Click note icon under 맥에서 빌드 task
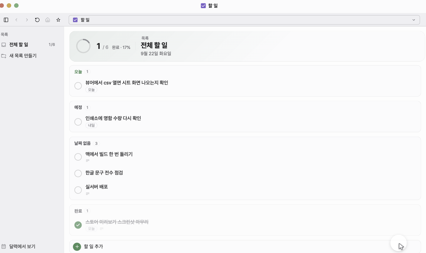The image size is (426, 253). pos(87,161)
